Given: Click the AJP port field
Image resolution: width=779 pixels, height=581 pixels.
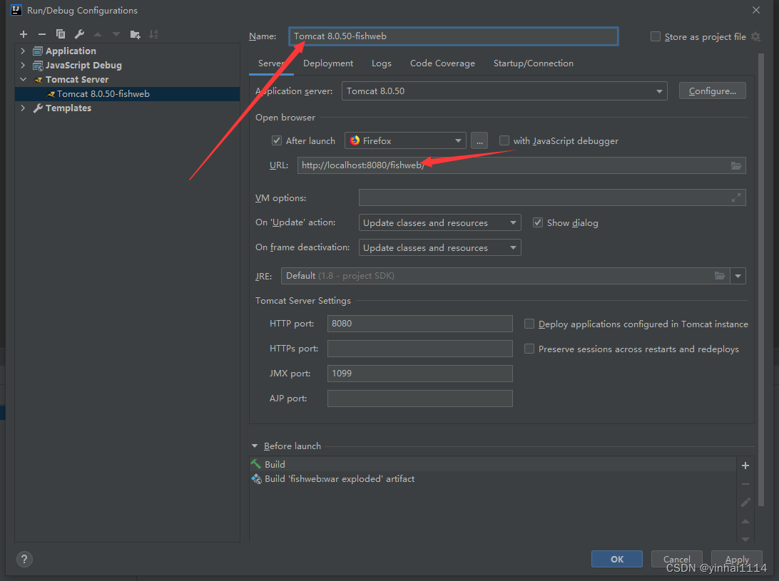Looking at the screenshot, I should [x=419, y=399].
